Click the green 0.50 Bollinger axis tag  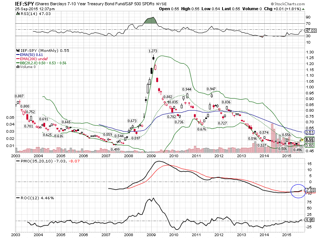pos(309,146)
